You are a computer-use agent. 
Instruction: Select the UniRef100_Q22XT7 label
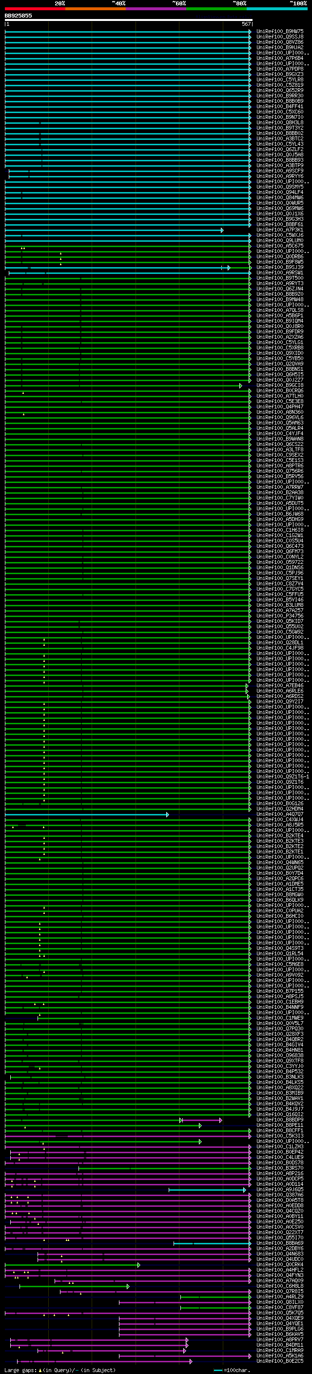[279, 1233]
